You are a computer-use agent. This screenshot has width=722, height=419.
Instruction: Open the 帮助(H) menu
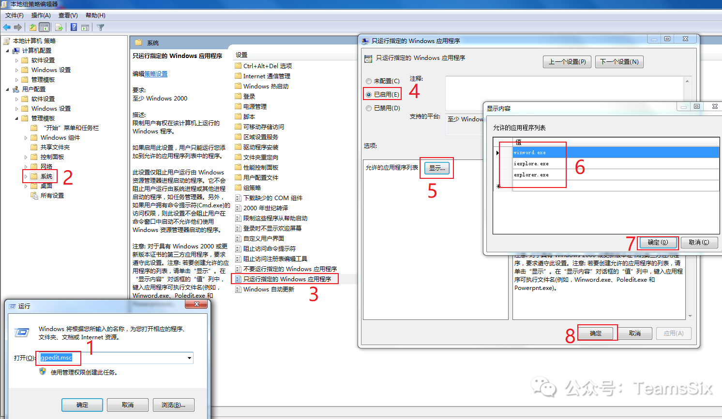pos(95,15)
